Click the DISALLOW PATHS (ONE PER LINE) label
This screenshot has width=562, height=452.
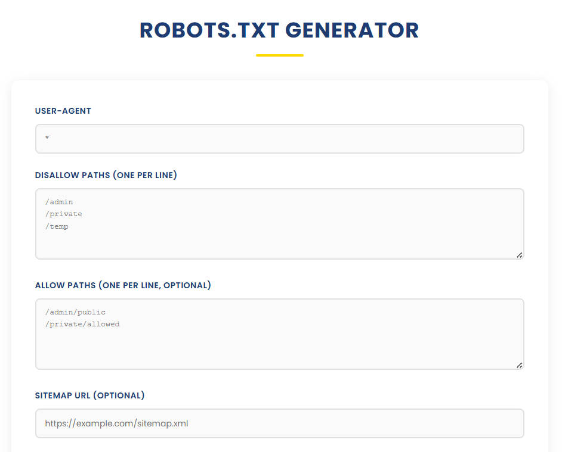pyautogui.click(x=106, y=175)
